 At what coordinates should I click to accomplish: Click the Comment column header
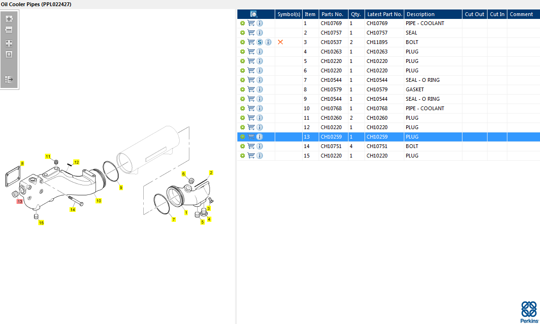point(523,14)
